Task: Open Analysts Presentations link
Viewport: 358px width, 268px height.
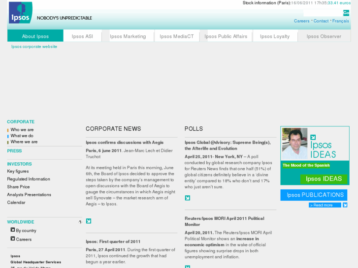Action: 29,195
